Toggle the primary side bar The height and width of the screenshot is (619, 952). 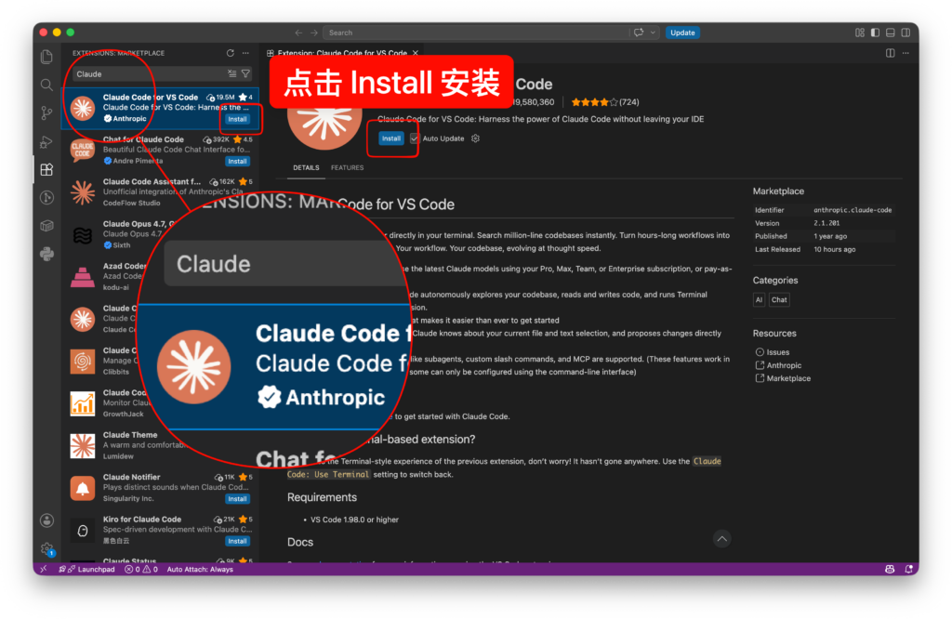[875, 33]
